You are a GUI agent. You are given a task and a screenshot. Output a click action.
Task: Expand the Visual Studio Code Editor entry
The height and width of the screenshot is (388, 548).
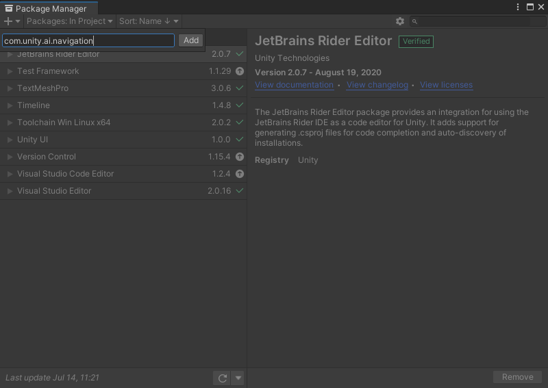[x=10, y=174]
